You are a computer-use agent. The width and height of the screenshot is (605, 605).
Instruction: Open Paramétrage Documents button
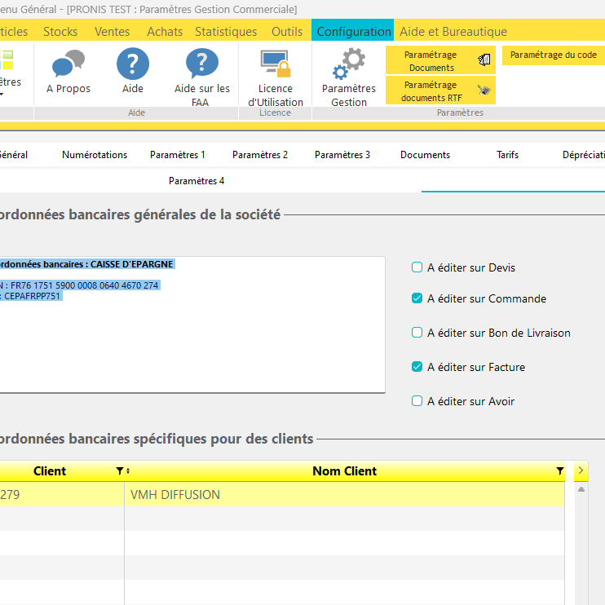coord(440,60)
